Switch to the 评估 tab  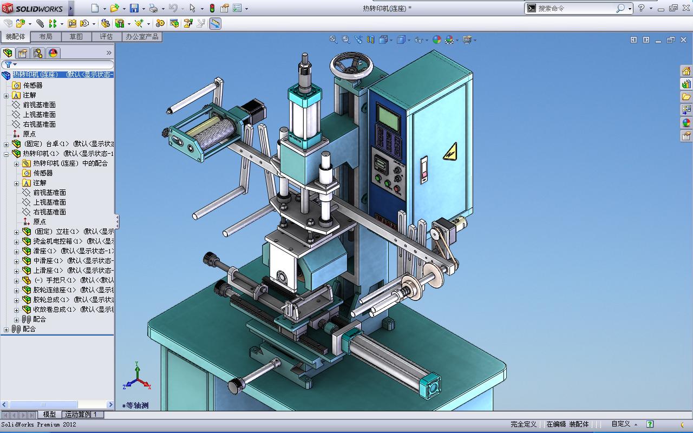[107, 37]
